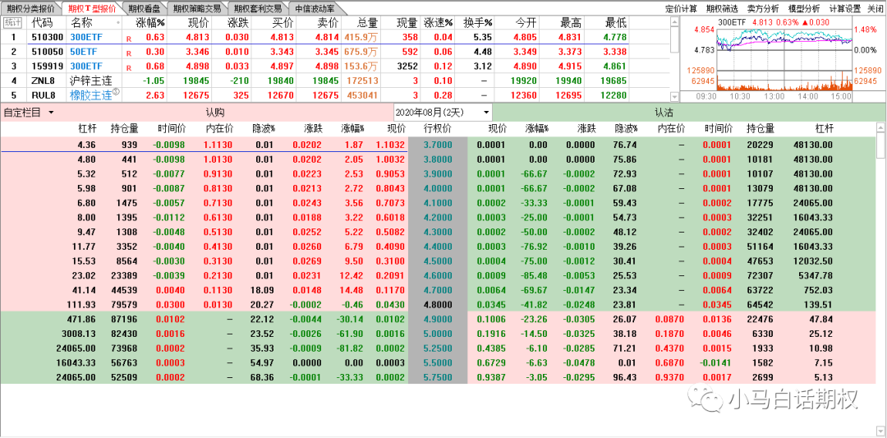Open the 期权策略交易 tab

(197, 8)
